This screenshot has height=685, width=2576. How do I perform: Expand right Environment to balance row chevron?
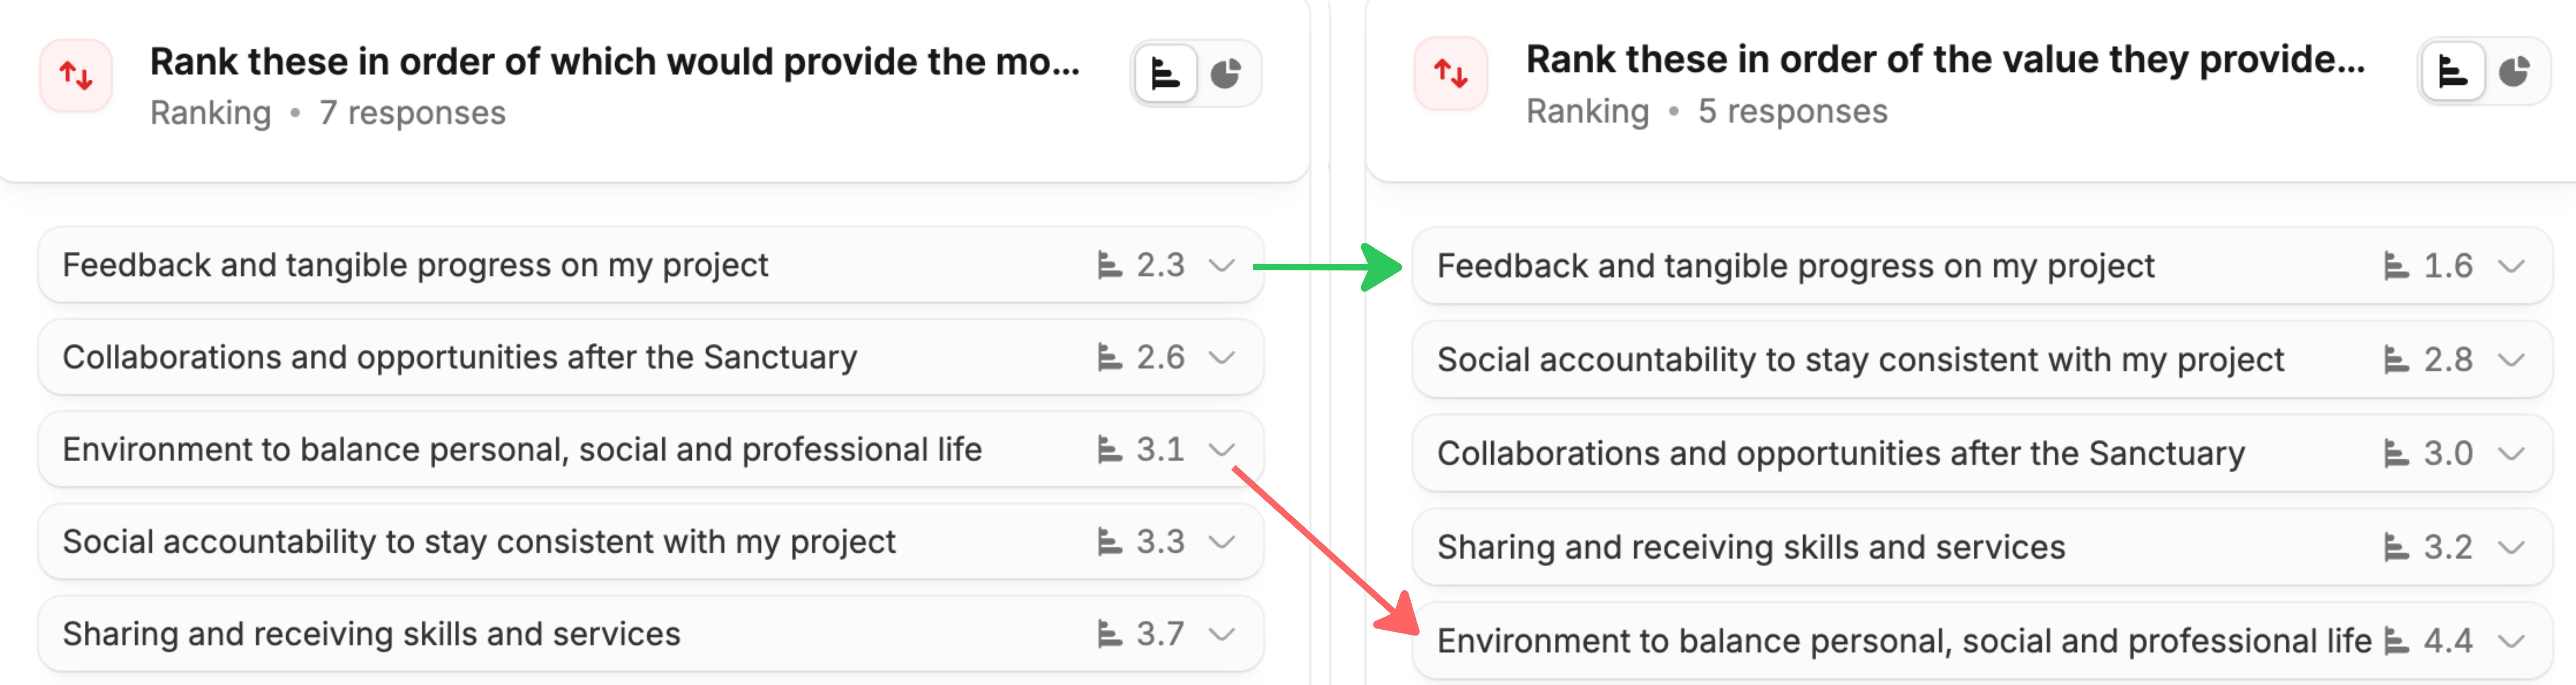[x=2511, y=641]
